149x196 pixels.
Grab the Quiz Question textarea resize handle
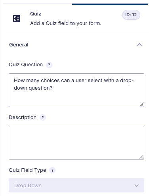[142, 104]
